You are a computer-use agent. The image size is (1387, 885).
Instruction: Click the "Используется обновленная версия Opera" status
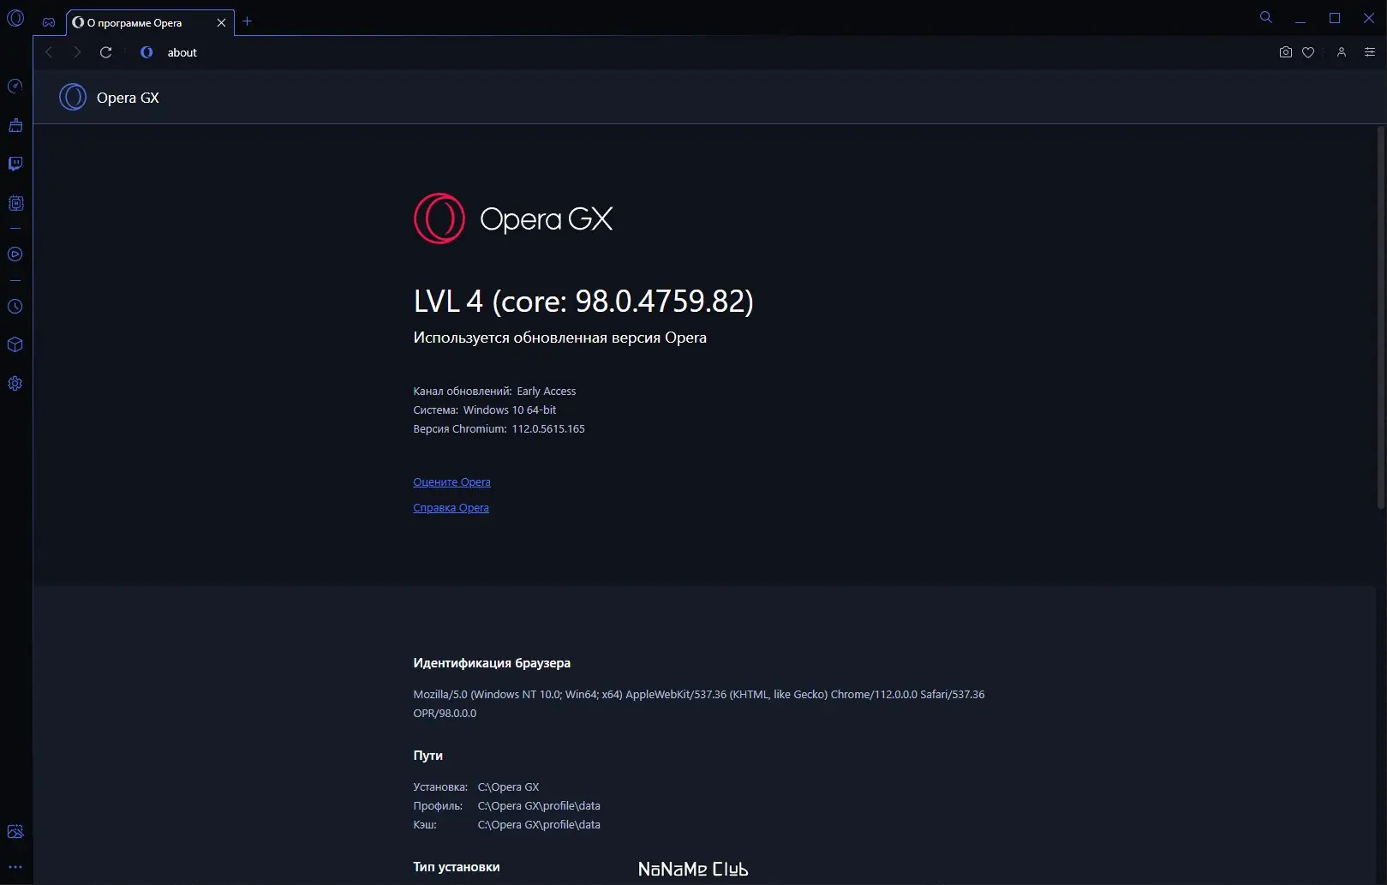point(560,338)
